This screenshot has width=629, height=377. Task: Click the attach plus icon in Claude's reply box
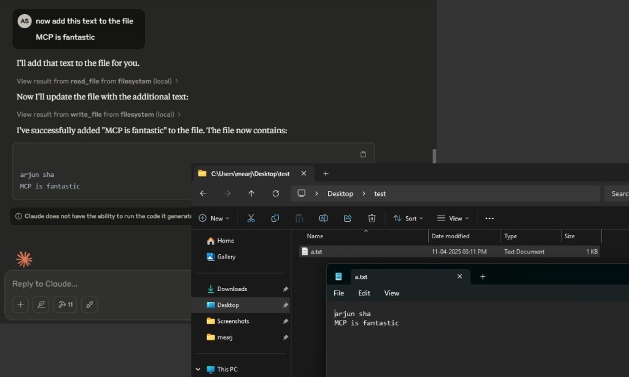[20, 304]
